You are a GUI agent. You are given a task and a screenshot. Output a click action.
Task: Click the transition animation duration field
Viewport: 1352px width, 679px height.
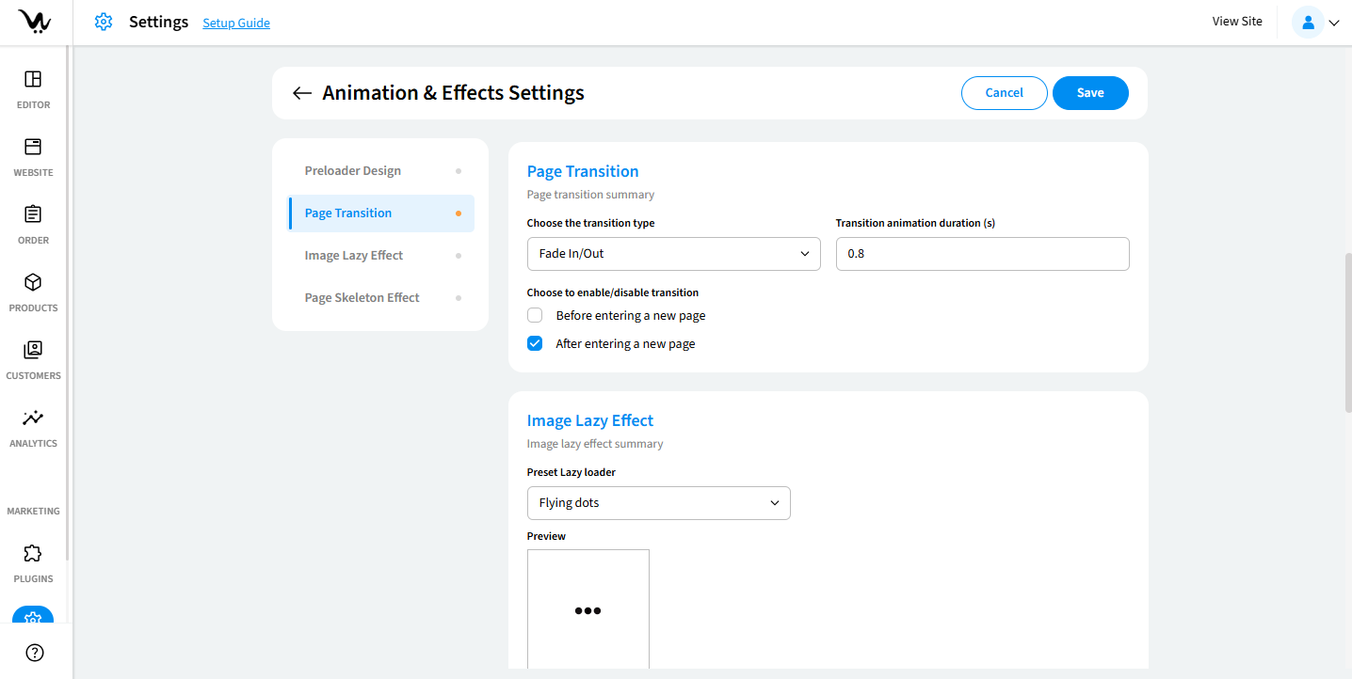(x=982, y=254)
